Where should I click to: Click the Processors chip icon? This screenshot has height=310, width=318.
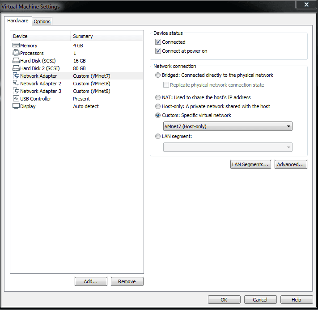pos(16,53)
